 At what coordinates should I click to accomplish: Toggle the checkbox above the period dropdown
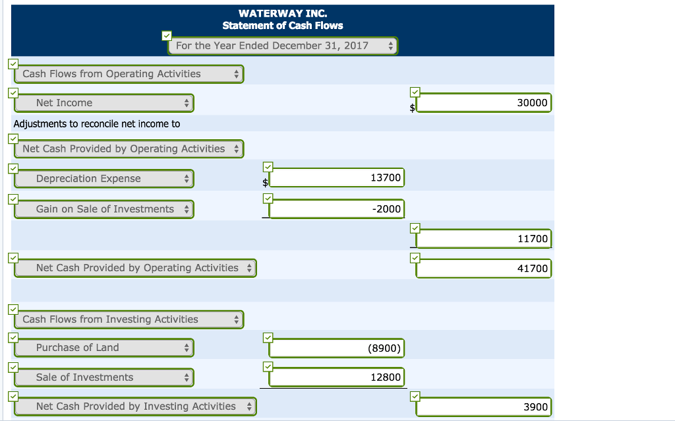167,35
